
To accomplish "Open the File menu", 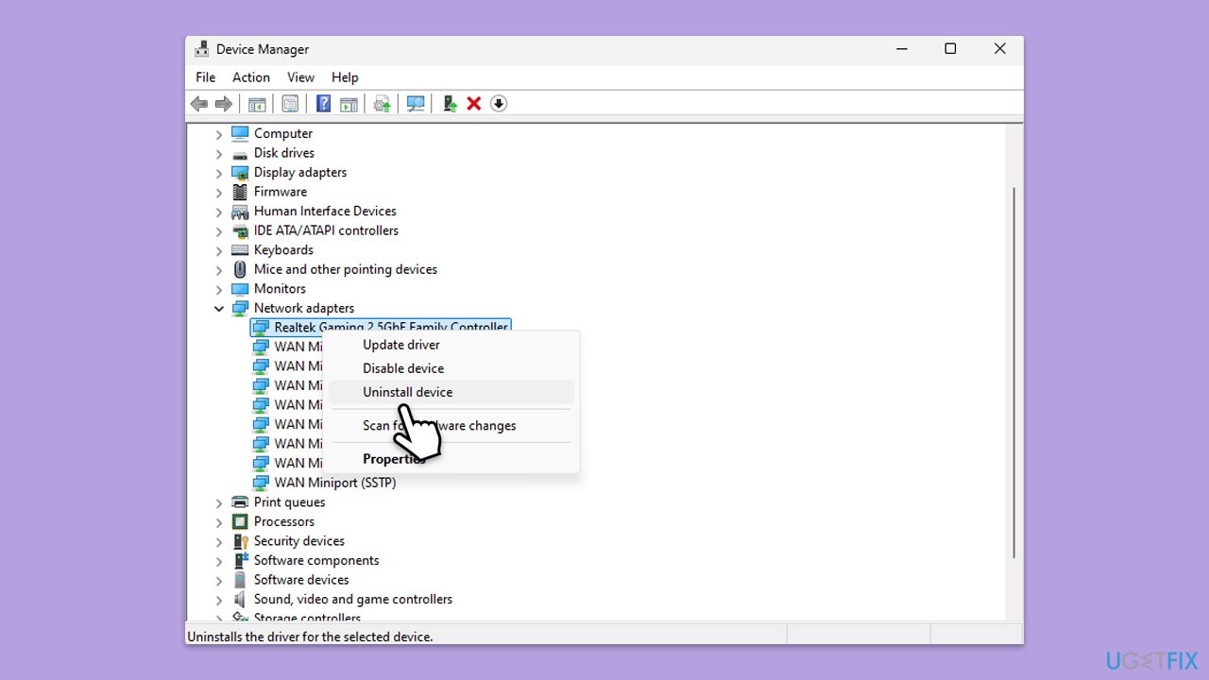I will (205, 77).
